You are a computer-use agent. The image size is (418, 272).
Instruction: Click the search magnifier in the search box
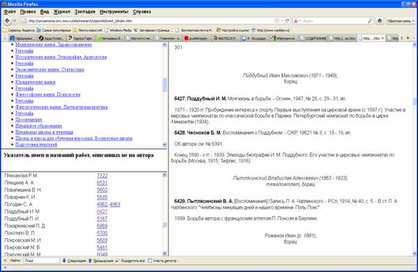tap(370, 21)
